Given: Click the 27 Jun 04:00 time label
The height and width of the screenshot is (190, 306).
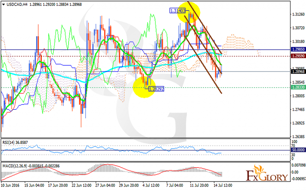Looking at the screenshot, I should click(x=105, y=185).
